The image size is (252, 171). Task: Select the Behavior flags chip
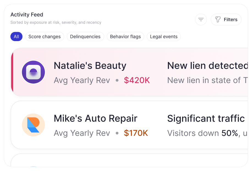(x=125, y=37)
